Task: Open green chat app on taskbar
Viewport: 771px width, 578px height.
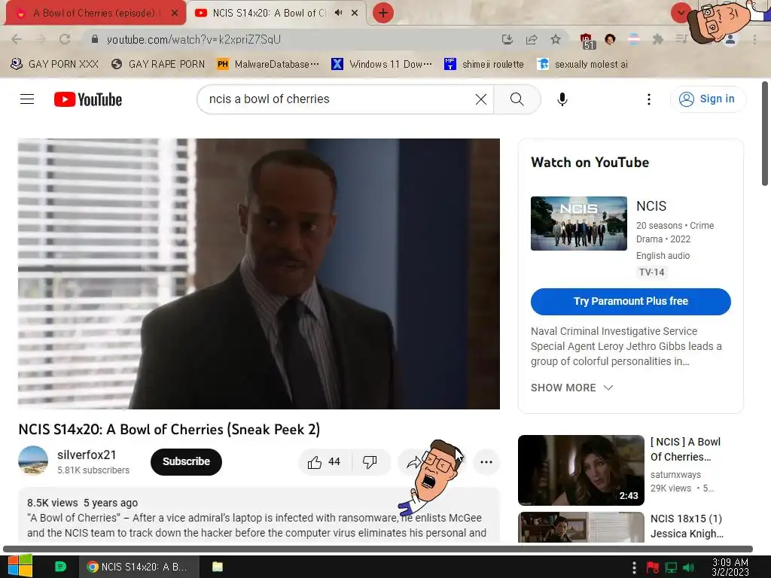Action: [60, 567]
